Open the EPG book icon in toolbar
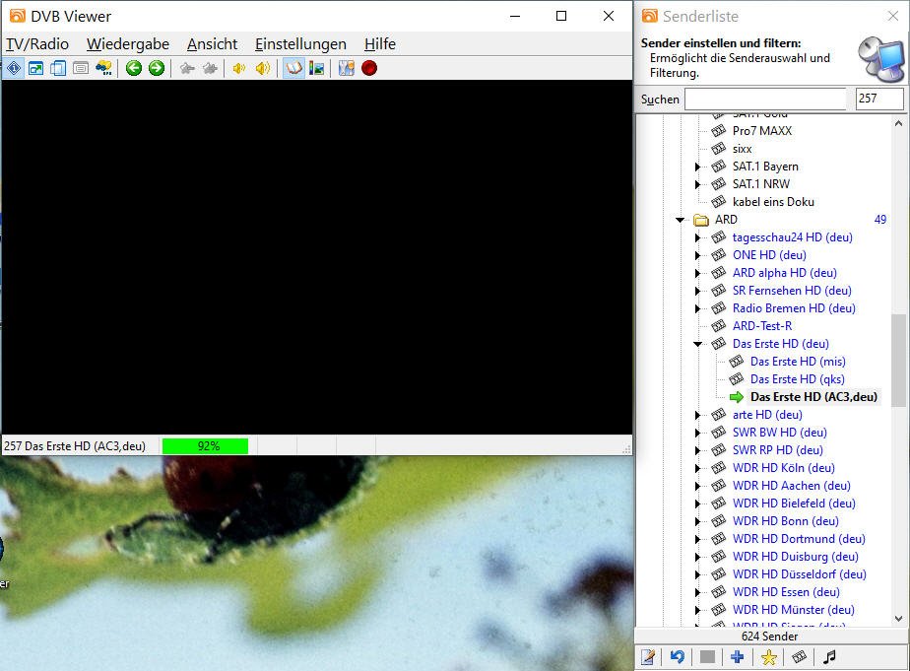 tap(293, 68)
